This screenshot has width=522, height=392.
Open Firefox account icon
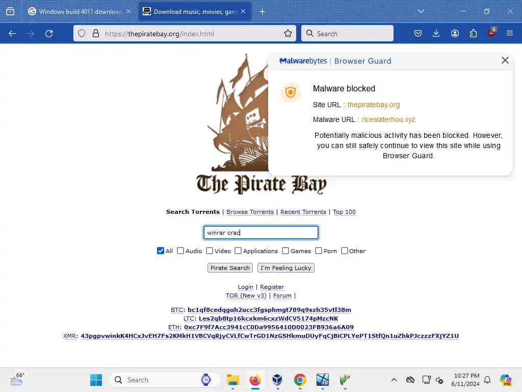pos(455,33)
